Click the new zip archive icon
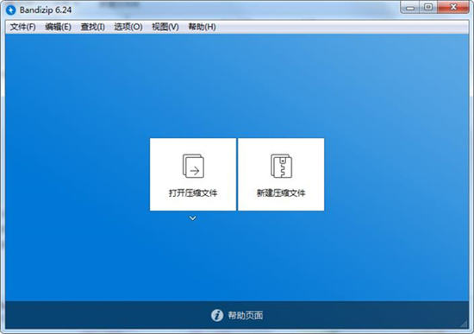 [281, 166]
